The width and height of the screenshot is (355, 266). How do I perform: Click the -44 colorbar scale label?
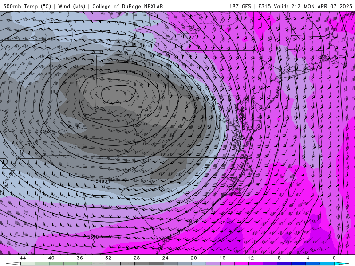point(21,258)
